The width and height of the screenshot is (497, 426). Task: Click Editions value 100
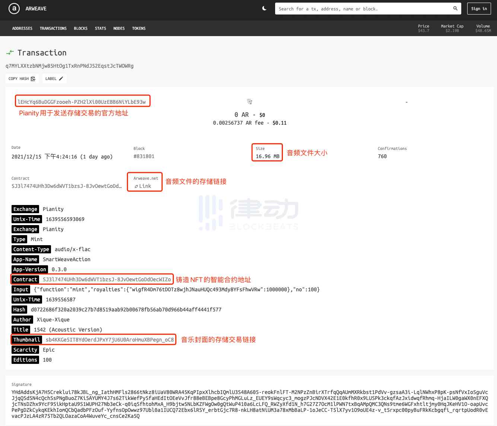click(x=47, y=360)
